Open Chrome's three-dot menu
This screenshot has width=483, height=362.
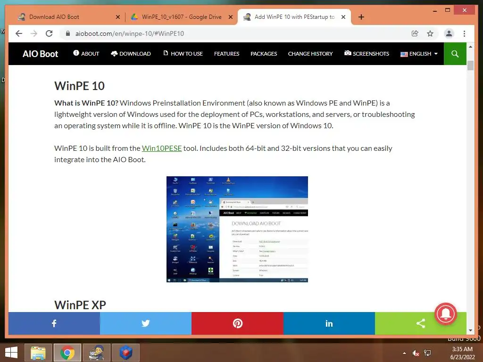(x=464, y=33)
